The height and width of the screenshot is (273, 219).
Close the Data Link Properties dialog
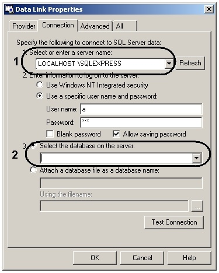209,9
